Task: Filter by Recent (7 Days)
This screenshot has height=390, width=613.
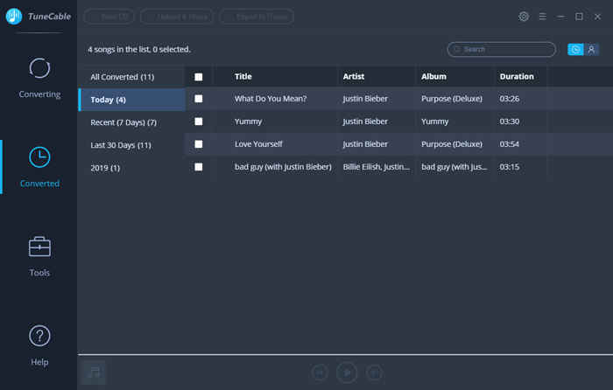Action: point(123,122)
